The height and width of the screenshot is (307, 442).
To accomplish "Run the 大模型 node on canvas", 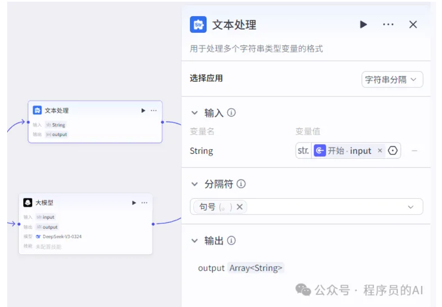I will point(134,203).
